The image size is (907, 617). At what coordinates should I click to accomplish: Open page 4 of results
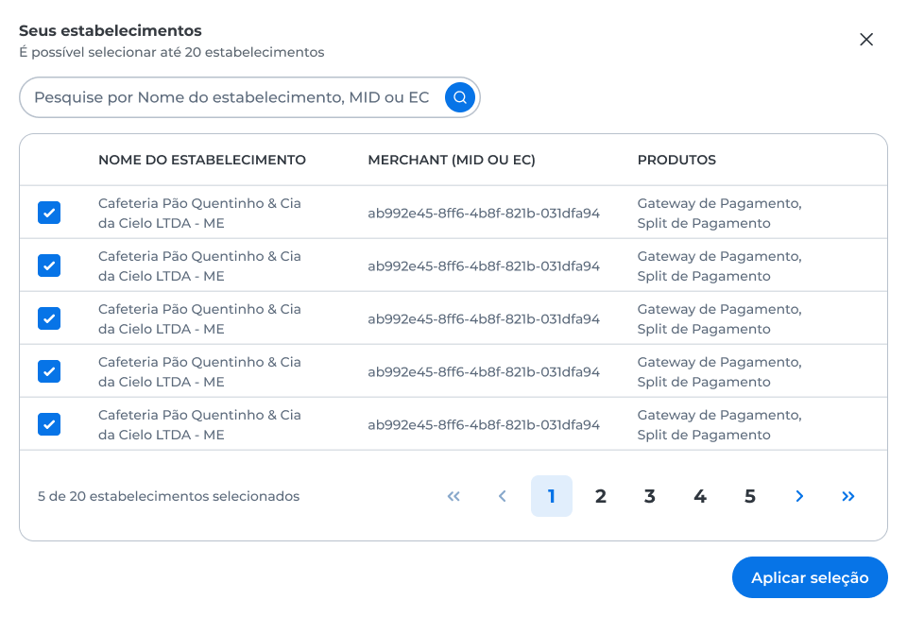(x=700, y=496)
